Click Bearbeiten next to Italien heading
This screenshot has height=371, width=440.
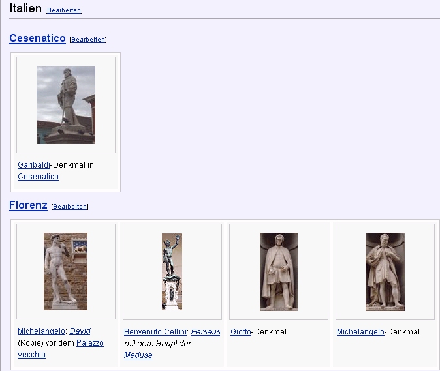click(64, 10)
